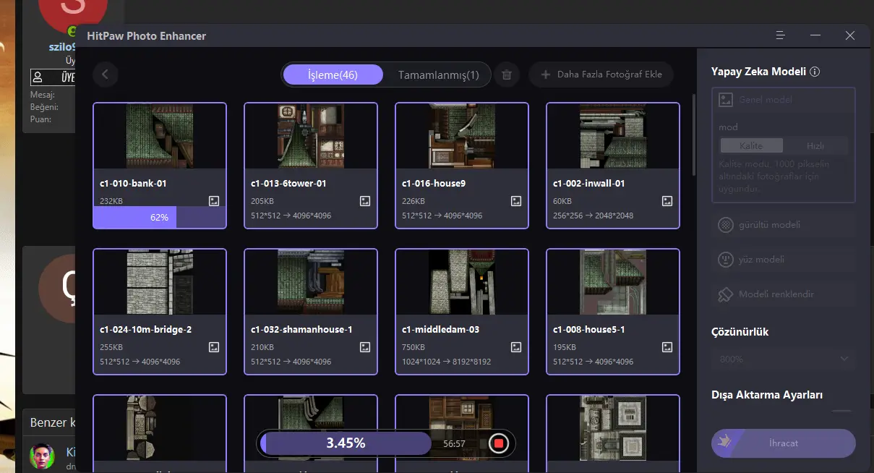Image resolution: width=874 pixels, height=473 pixels.
Task: Stop processing with the red stop button
Action: click(498, 443)
